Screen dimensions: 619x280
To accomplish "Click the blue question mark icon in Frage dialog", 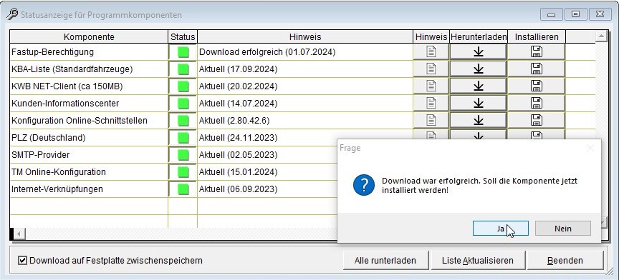I will (363, 185).
